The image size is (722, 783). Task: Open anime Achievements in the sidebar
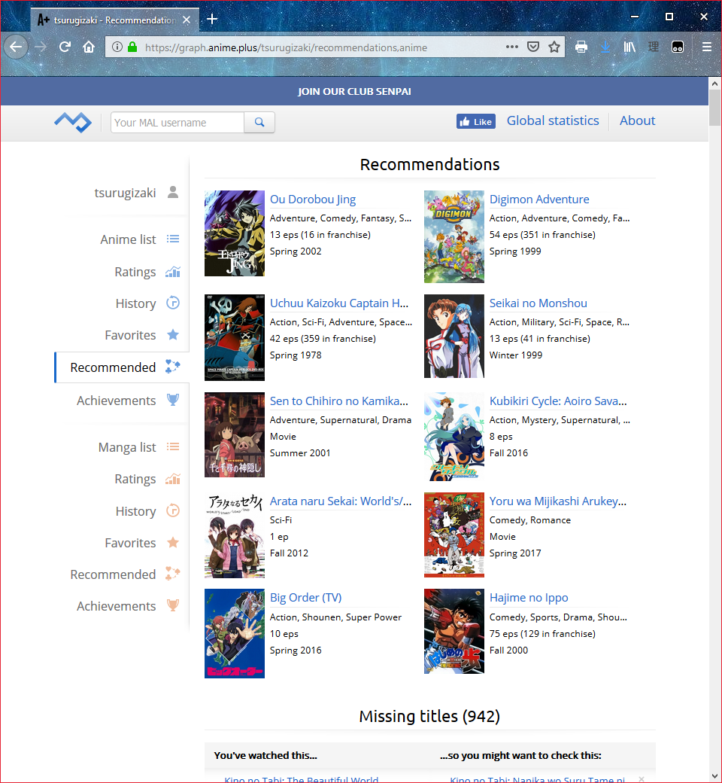(x=117, y=401)
